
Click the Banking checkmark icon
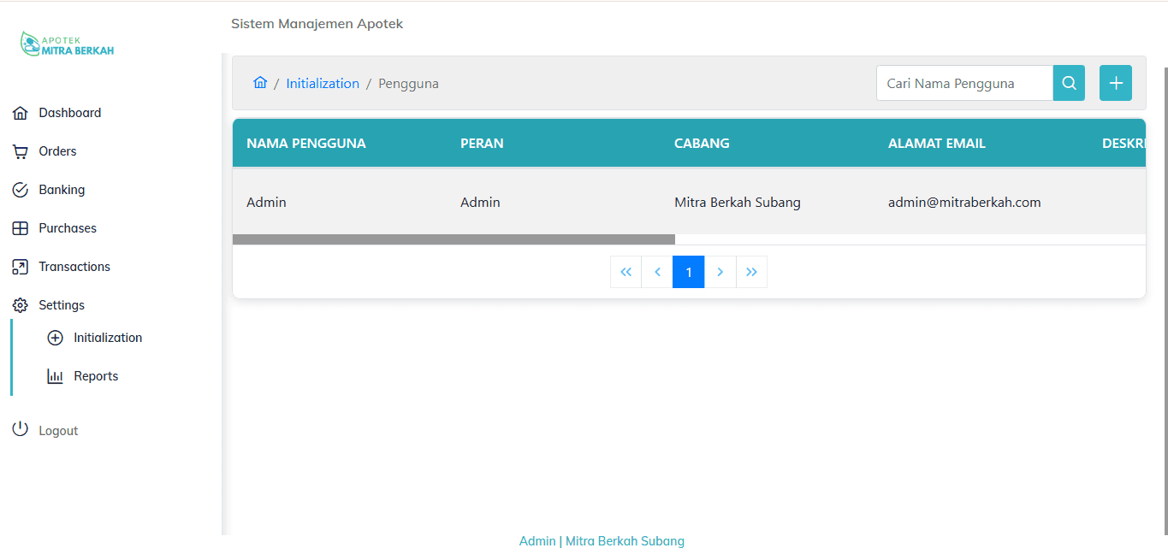pyautogui.click(x=21, y=190)
